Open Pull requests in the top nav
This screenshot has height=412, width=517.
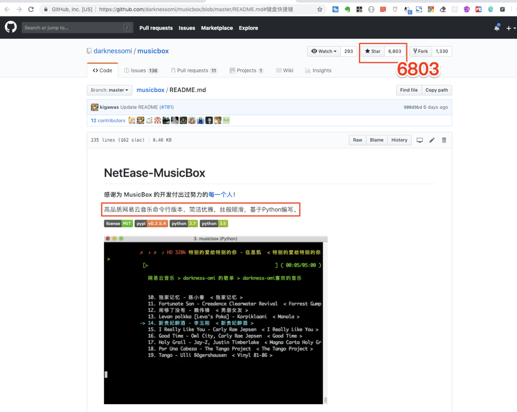(156, 28)
